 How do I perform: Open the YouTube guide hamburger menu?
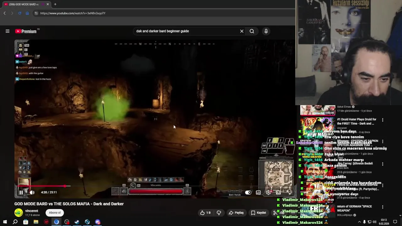click(x=8, y=31)
